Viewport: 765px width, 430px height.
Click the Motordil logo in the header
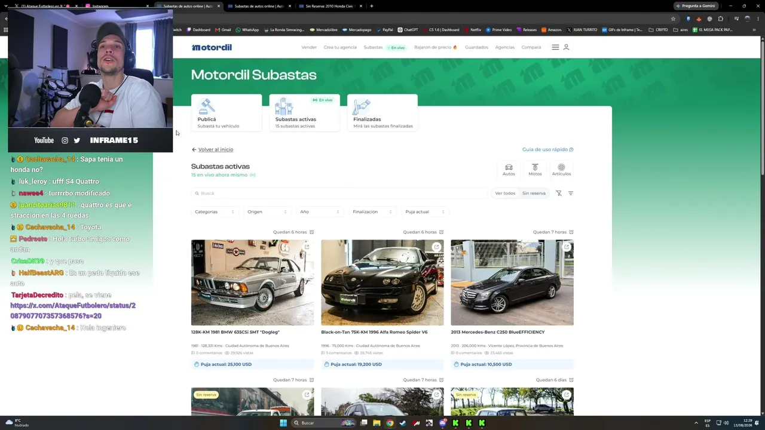212,47
